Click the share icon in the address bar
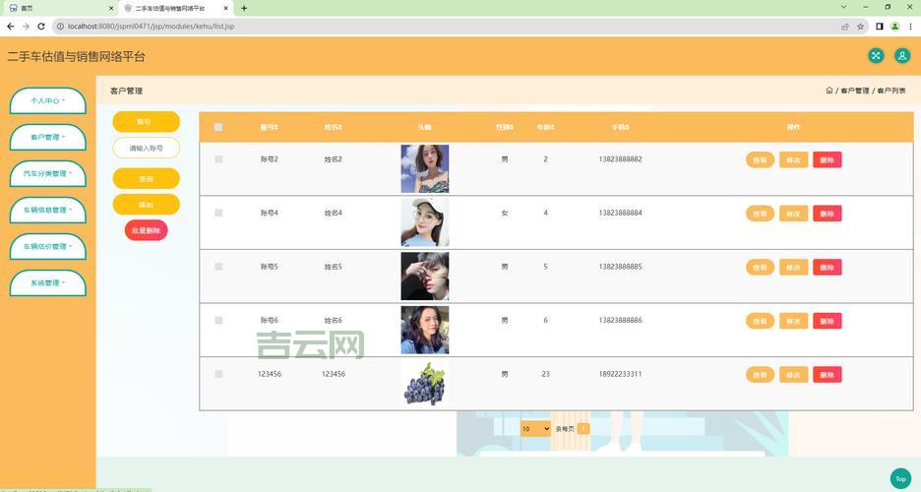Image resolution: width=921 pixels, height=492 pixels. coord(844,27)
